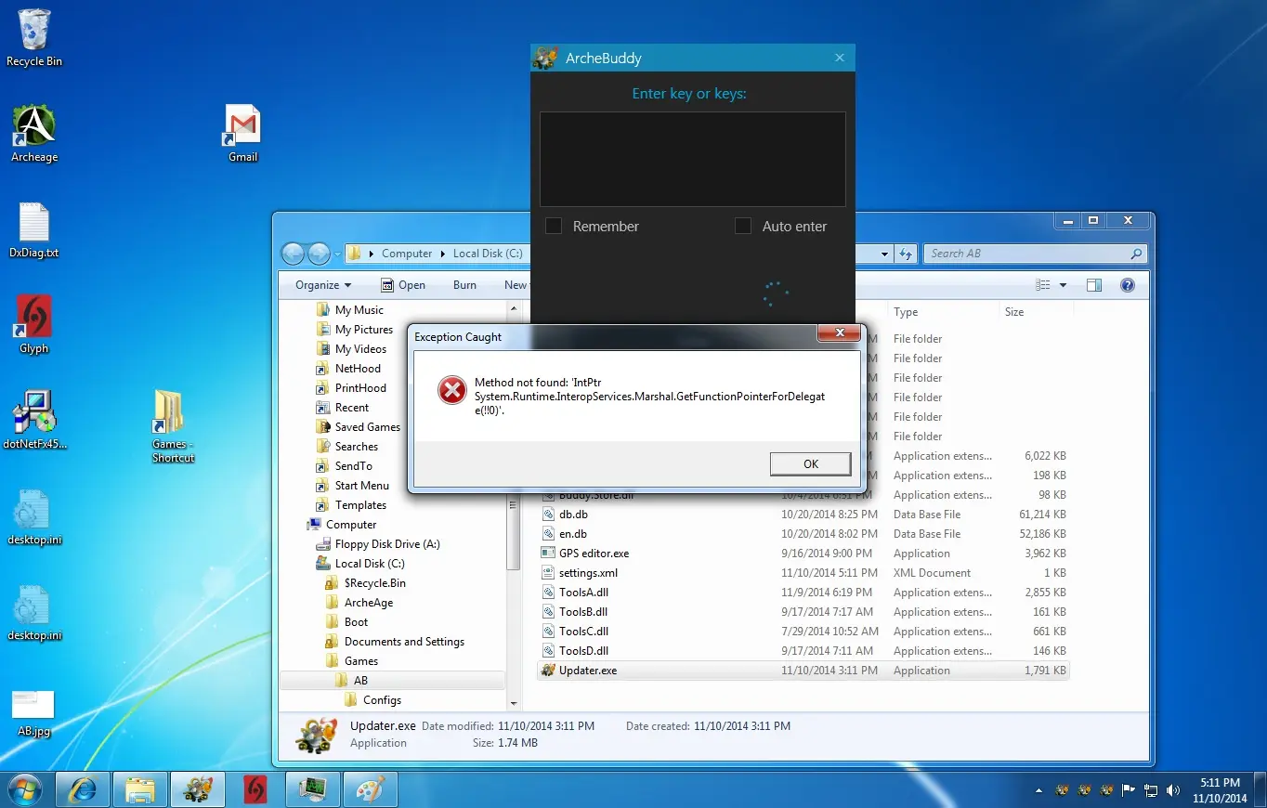Viewport: 1267px width, 808px height.
Task: Click the key entry text area
Action: 693,159
